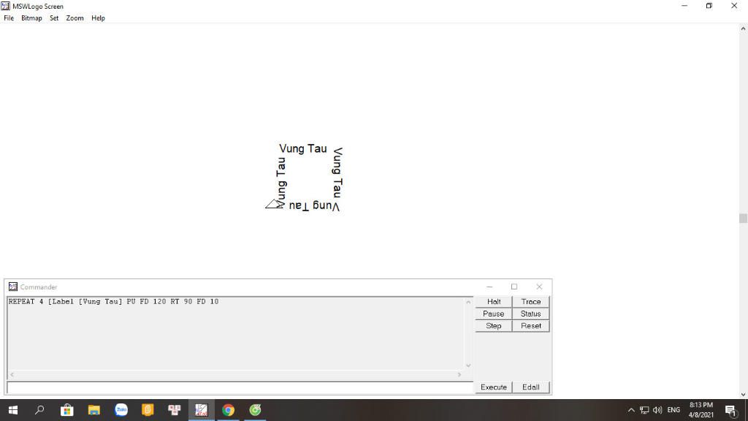Open network status tray icon

coord(644,410)
